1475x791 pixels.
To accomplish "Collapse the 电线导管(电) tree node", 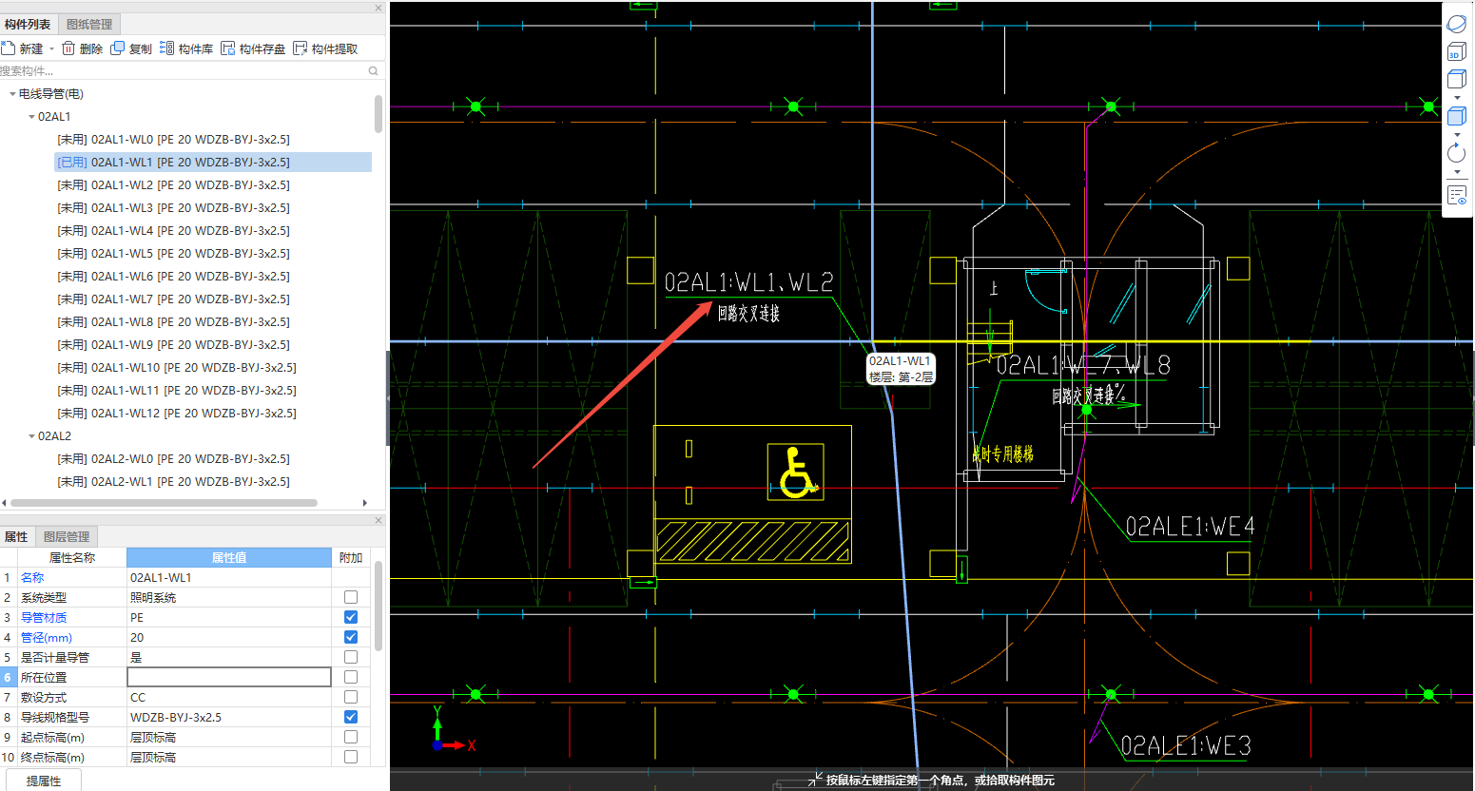I will [x=12, y=94].
